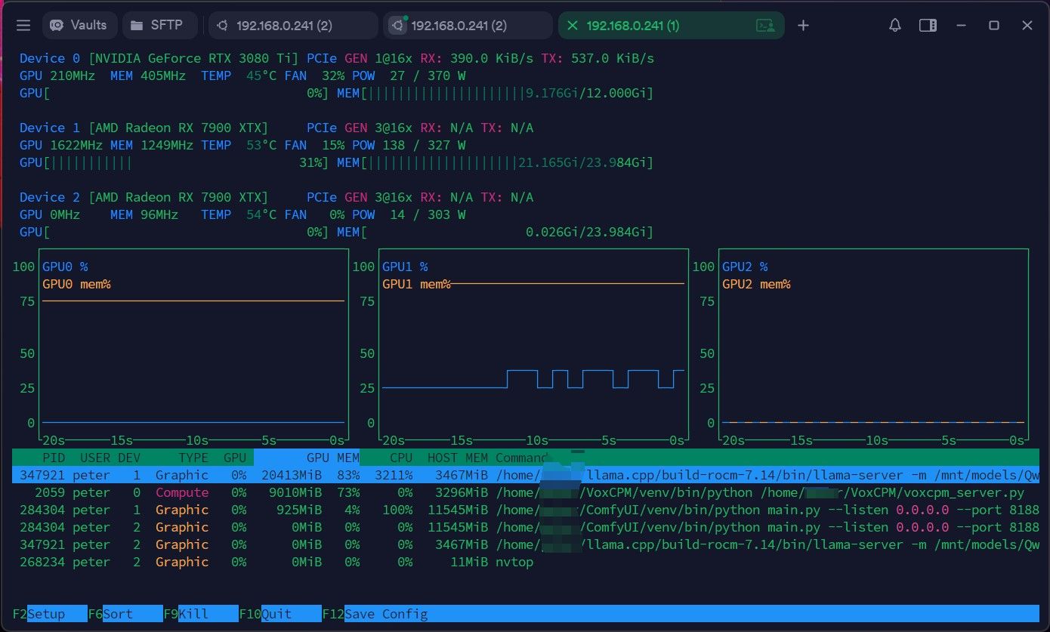Click F2 Setup in bottom bar
Image resolution: width=1050 pixels, height=632 pixels.
coord(50,614)
